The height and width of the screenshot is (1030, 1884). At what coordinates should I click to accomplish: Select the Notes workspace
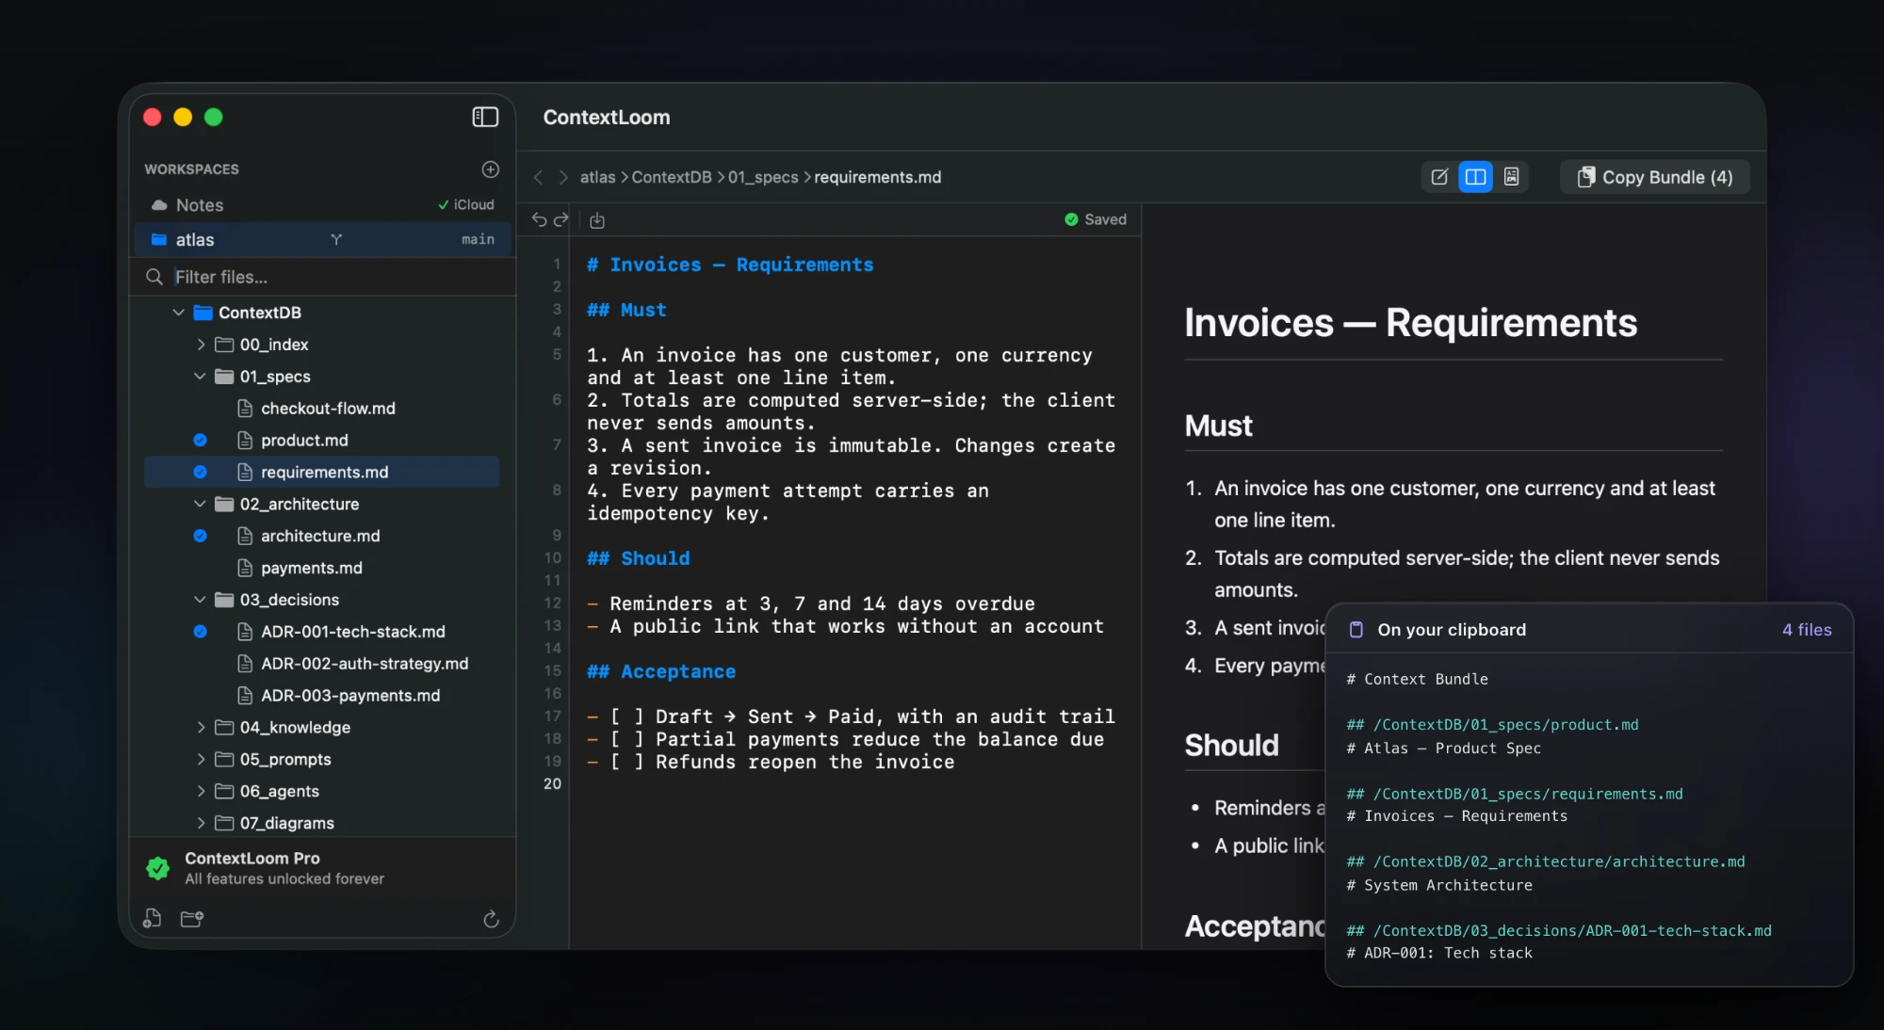tap(322, 205)
